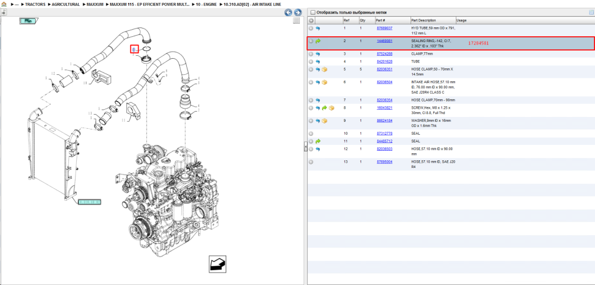
Task: Click the blue arrow in HOSE,57.10 mm ID x 90.00 row
Action: (318, 149)
